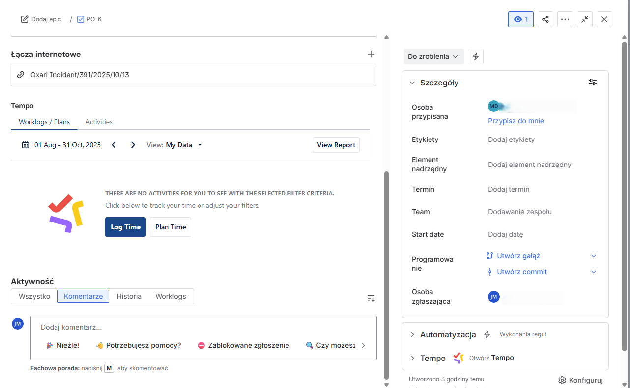
Task: Open the View: My Data dropdown
Action: coord(175,145)
